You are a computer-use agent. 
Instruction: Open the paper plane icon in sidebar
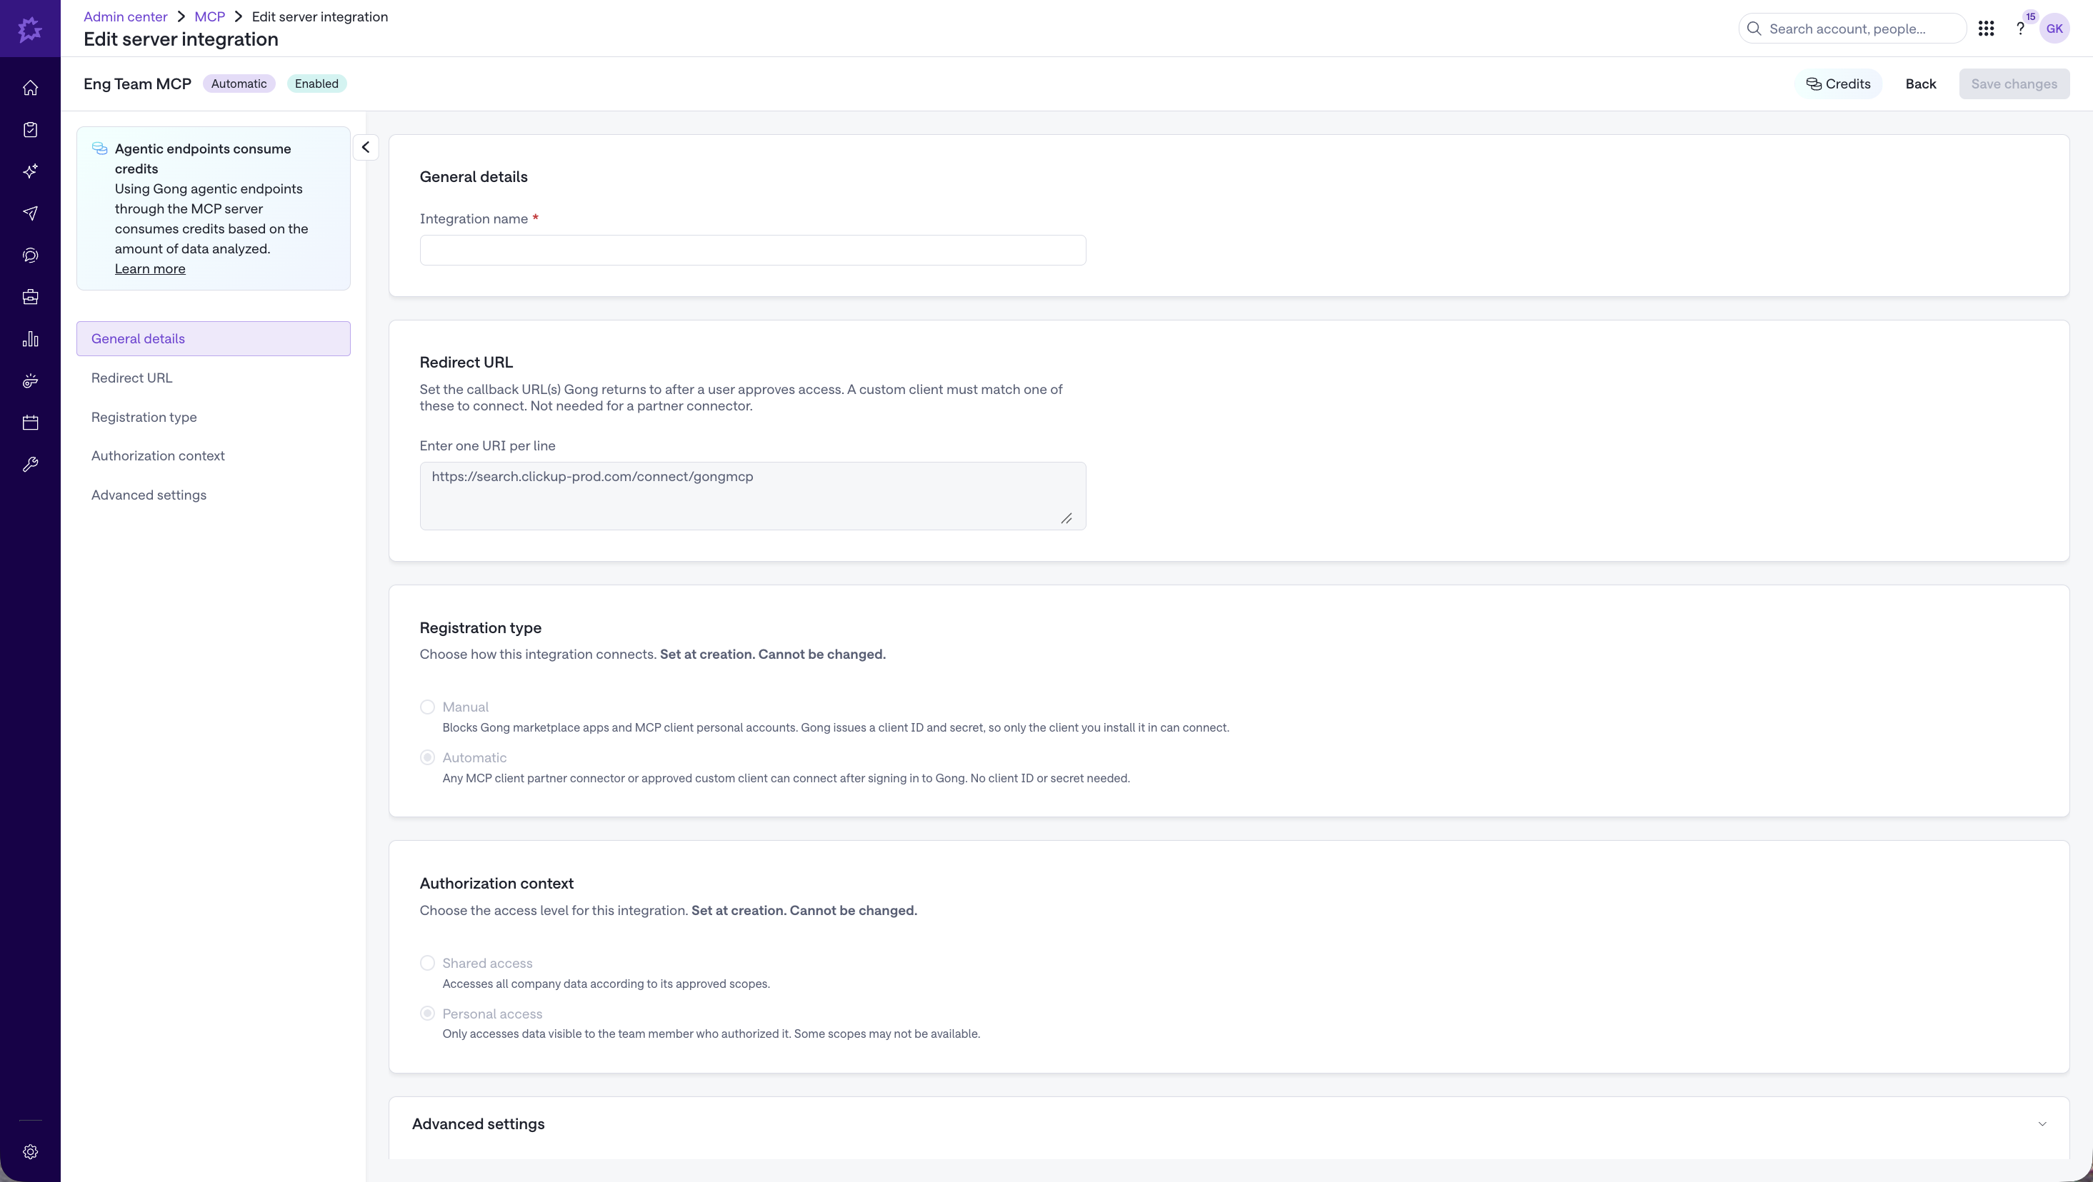click(x=30, y=213)
